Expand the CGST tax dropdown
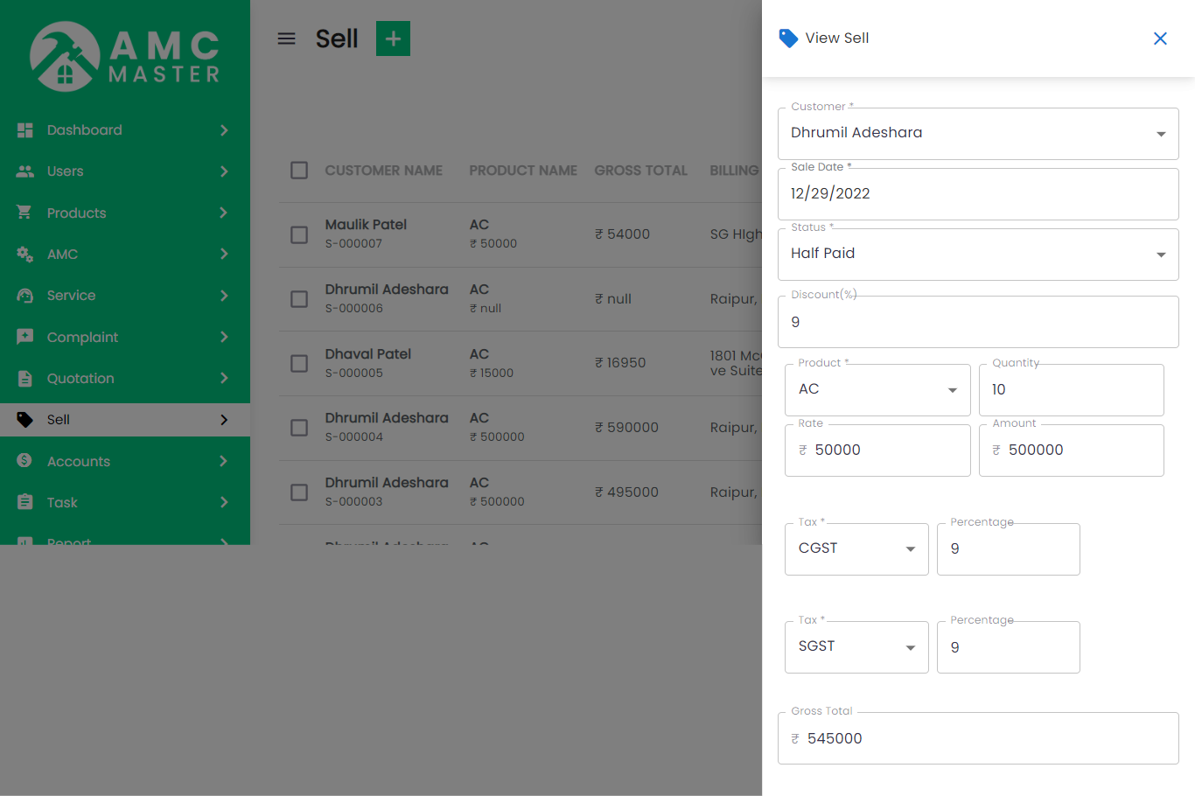Viewport: 1195px width, 796px height. (x=856, y=549)
